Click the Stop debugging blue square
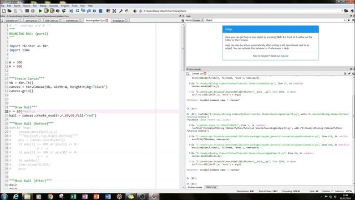The height and width of the screenshot is (200, 355). tap(100, 11)
